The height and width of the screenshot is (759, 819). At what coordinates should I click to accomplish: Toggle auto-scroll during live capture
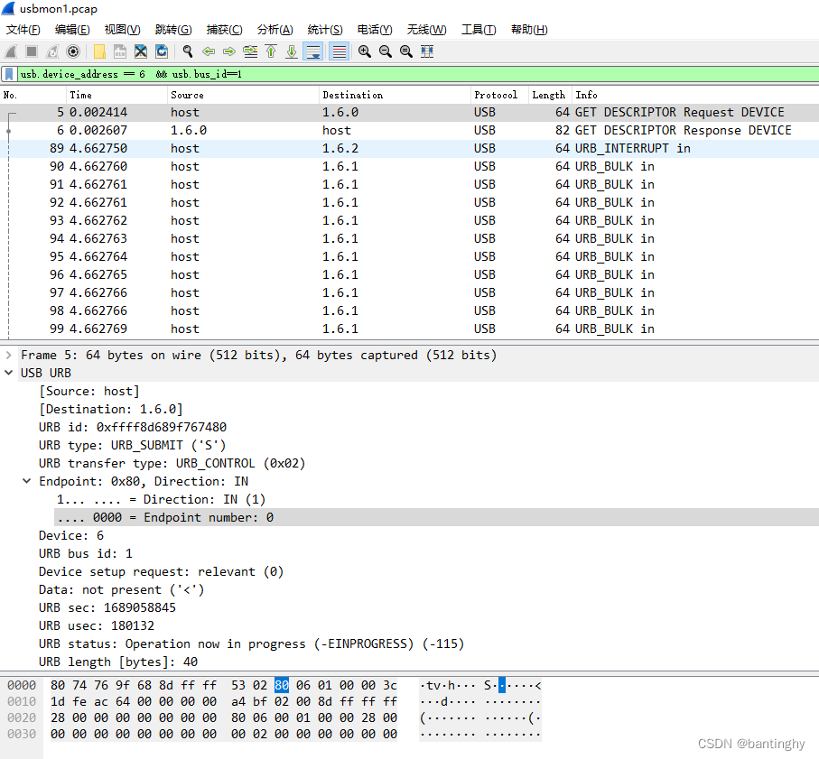coord(312,51)
